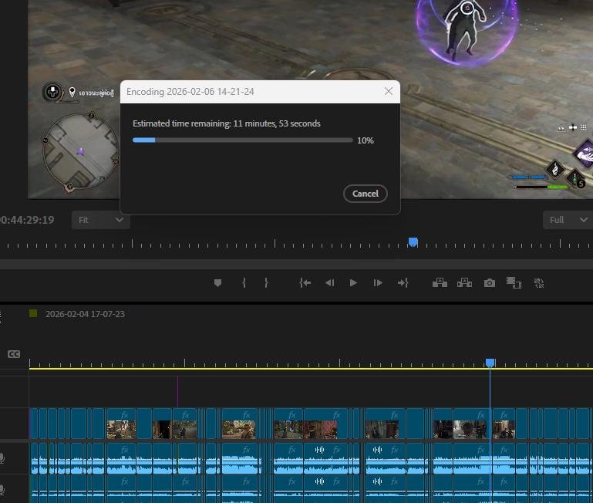593x503 pixels.
Task: Cancel the encoding in the progress dialog
Action: (x=365, y=194)
